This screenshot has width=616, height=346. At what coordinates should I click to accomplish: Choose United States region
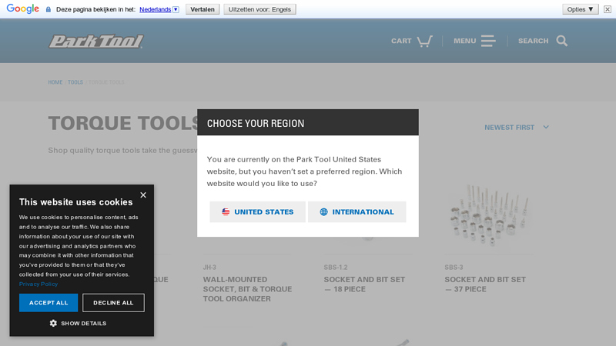(x=257, y=212)
